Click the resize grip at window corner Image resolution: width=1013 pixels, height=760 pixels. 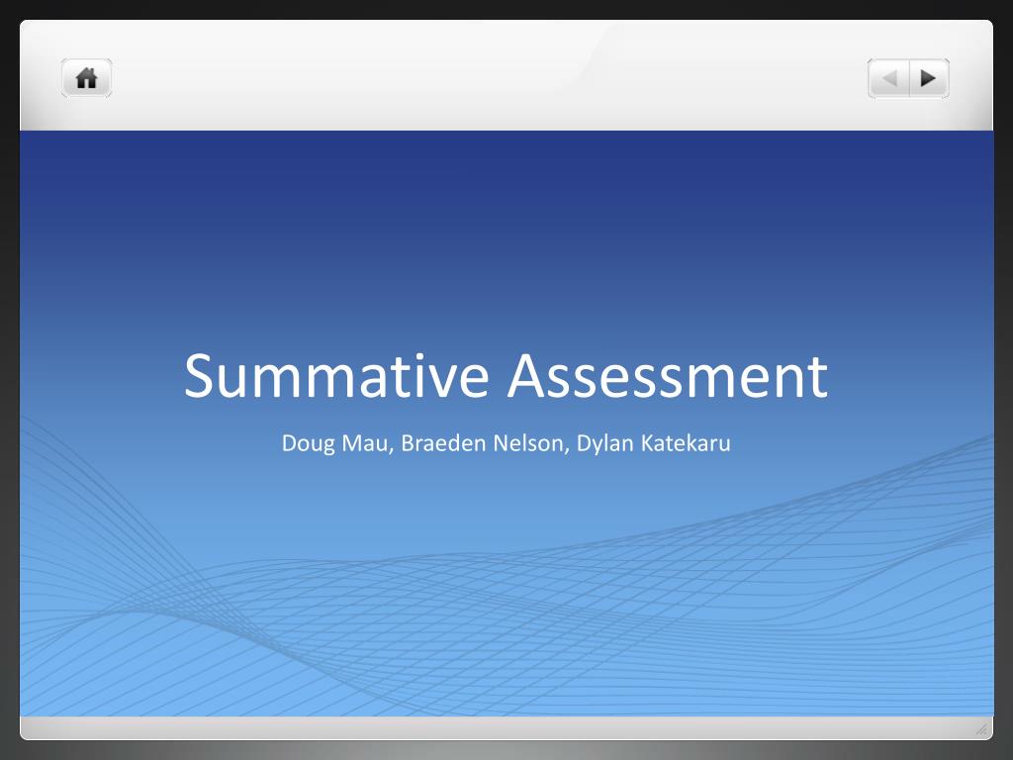pos(981,729)
